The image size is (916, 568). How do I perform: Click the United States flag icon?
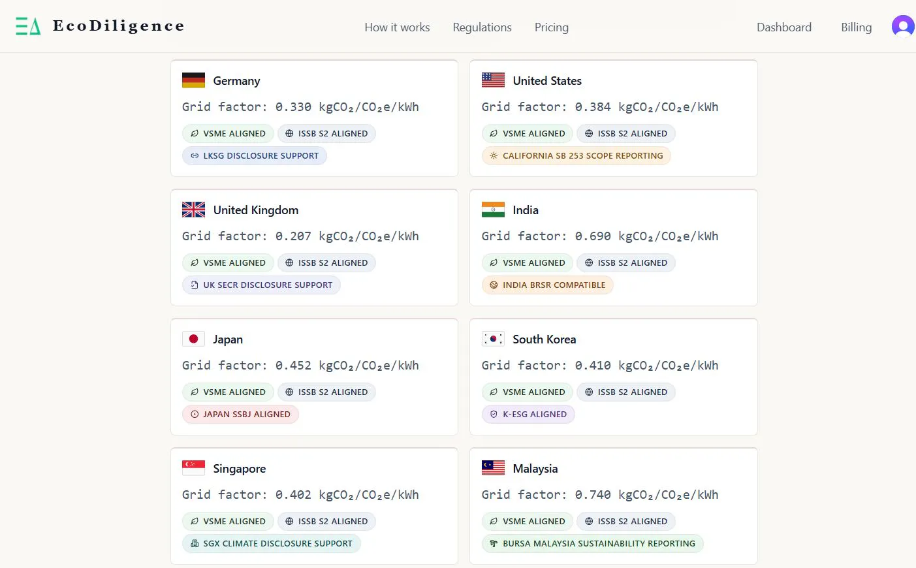click(x=493, y=80)
